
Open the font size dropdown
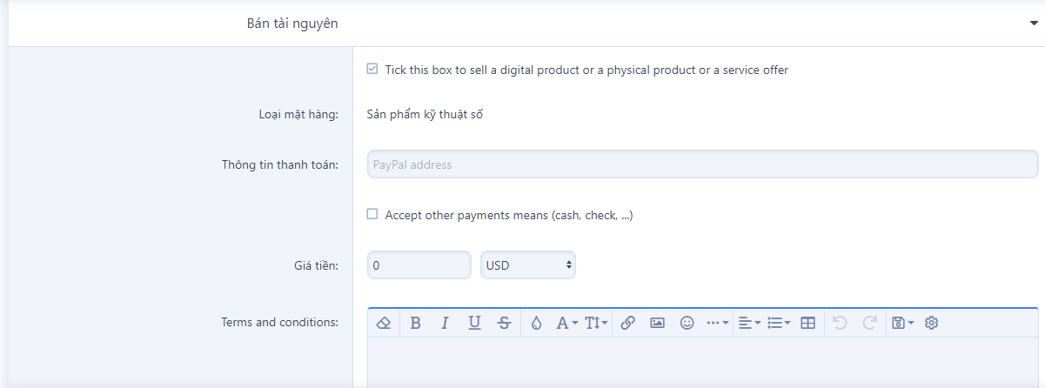coord(596,323)
